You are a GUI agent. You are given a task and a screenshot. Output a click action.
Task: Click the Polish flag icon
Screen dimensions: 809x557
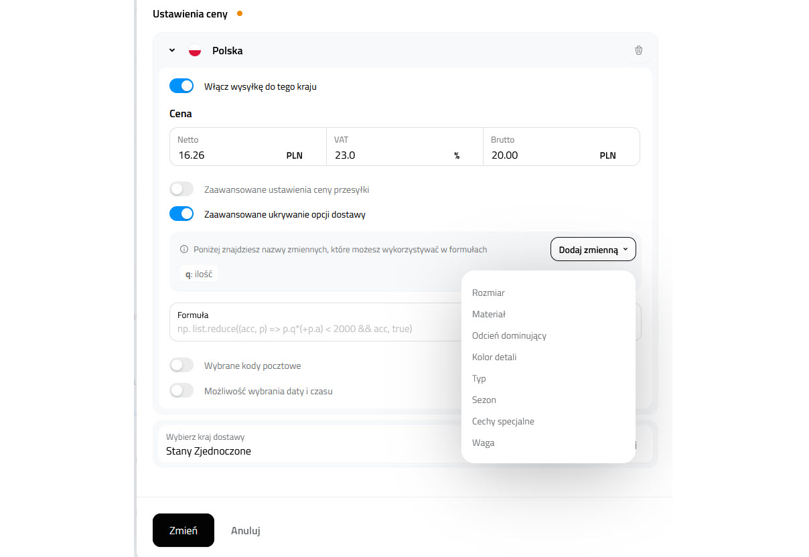click(195, 51)
